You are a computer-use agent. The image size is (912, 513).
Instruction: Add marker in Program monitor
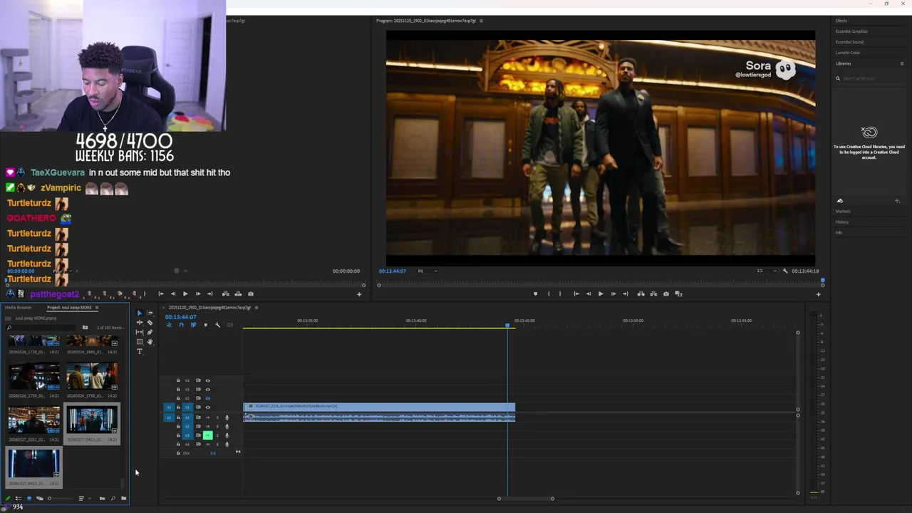(536, 294)
